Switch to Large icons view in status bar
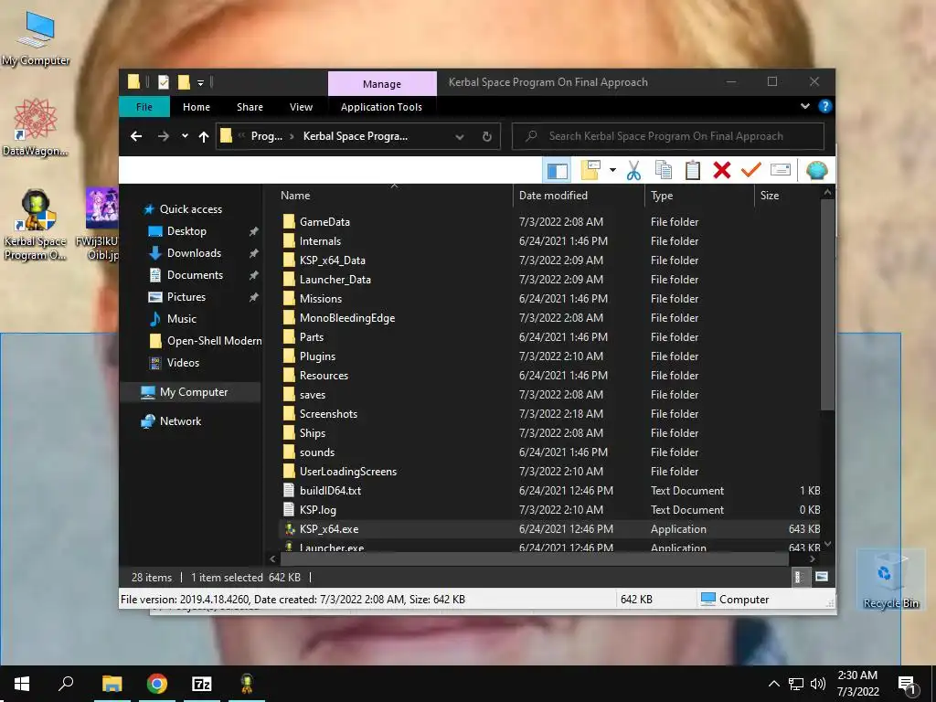Viewport: 936px width, 702px height. point(822,577)
